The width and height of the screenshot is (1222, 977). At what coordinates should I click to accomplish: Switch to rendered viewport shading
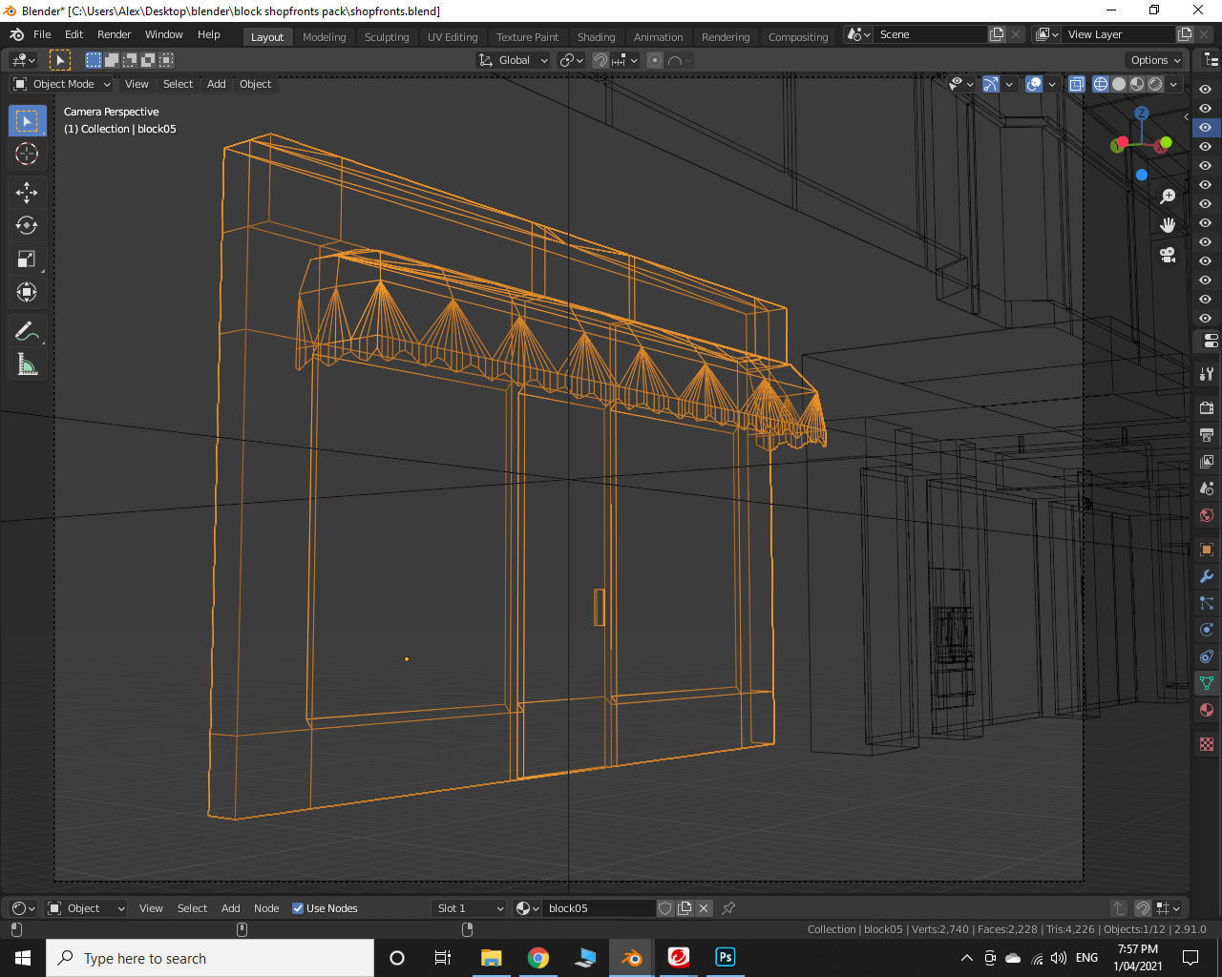[x=1155, y=84]
